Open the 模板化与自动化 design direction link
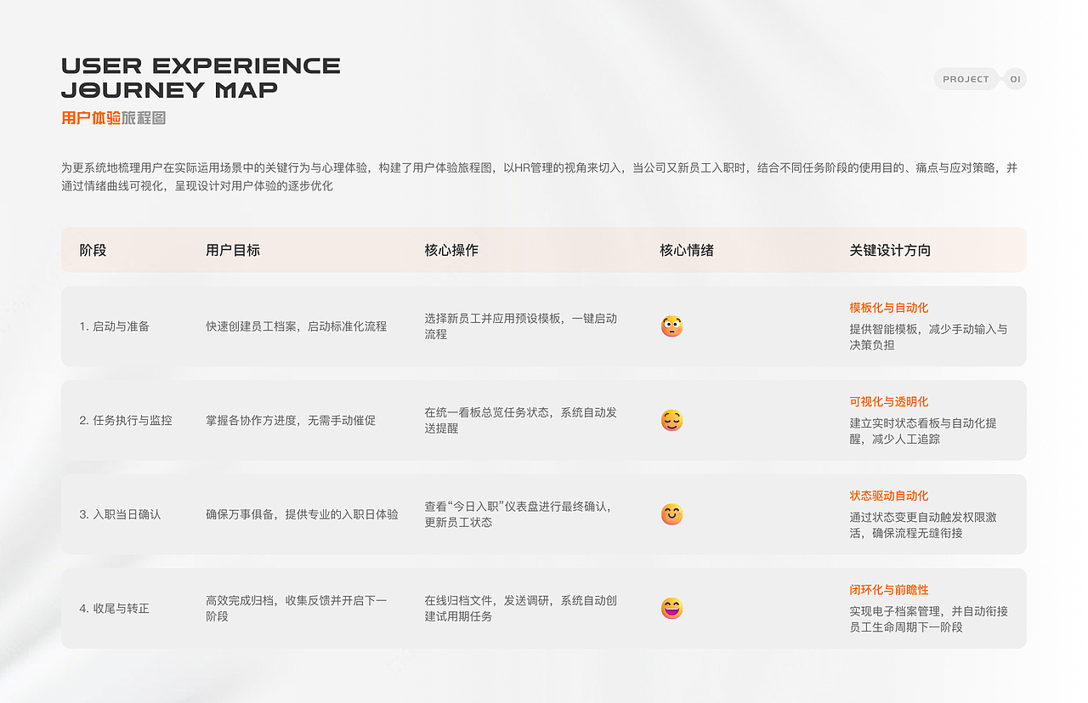This screenshot has height=703, width=1088. (x=887, y=308)
